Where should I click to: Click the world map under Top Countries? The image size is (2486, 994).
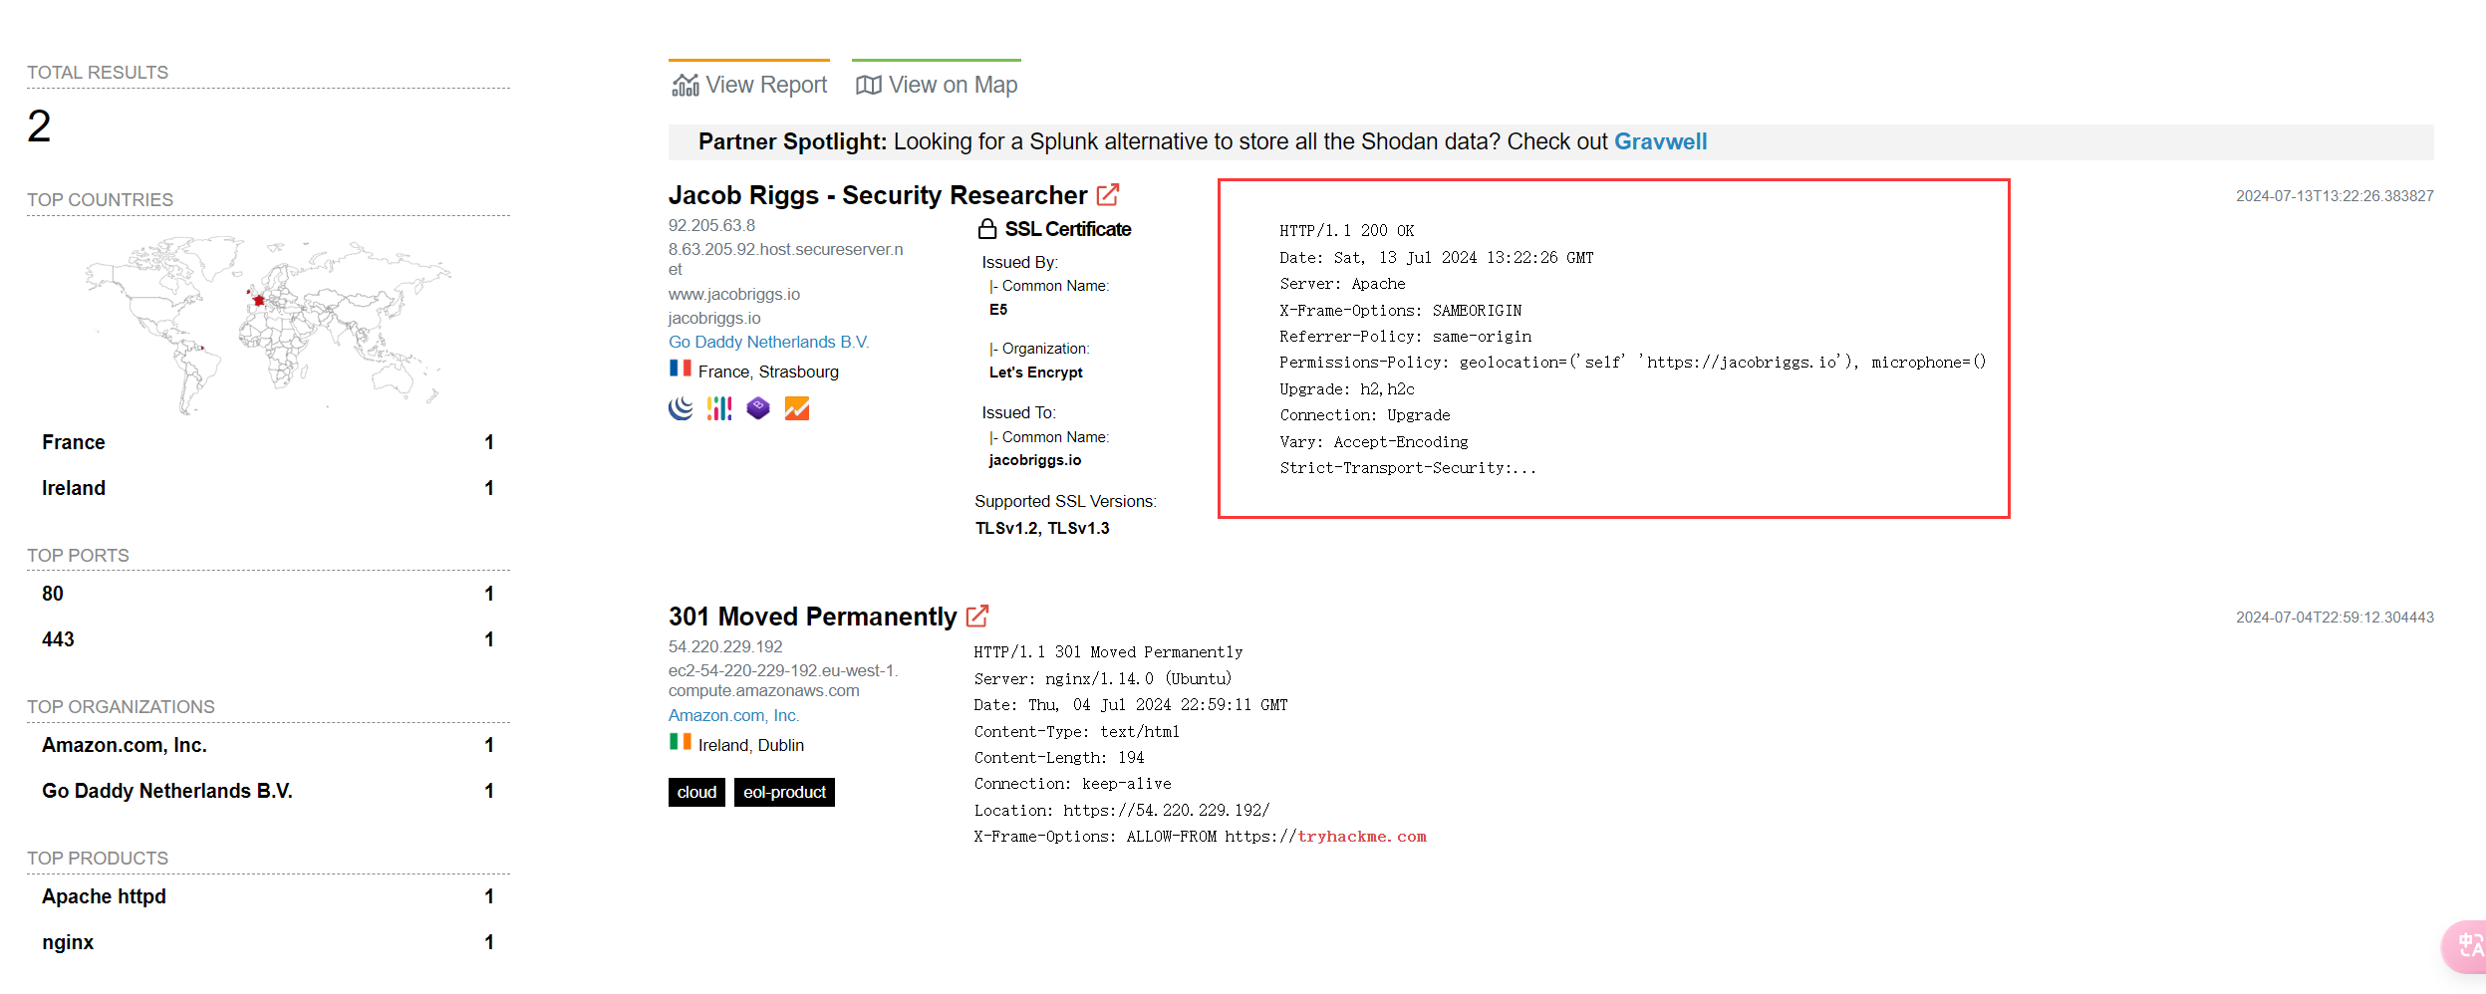pyautogui.click(x=268, y=324)
